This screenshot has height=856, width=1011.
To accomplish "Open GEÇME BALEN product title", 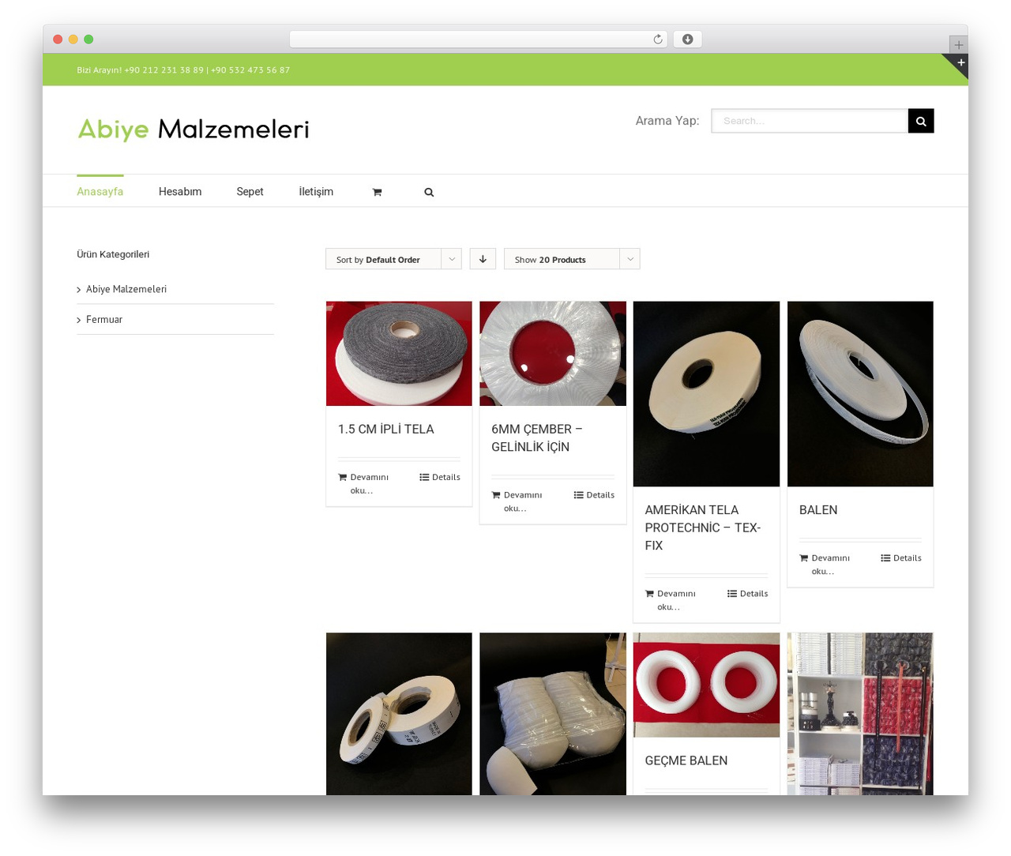I will coord(686,760).
